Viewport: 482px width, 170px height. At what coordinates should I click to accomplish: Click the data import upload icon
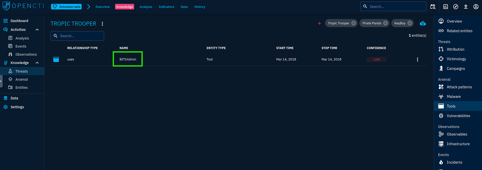click(466, 7)
